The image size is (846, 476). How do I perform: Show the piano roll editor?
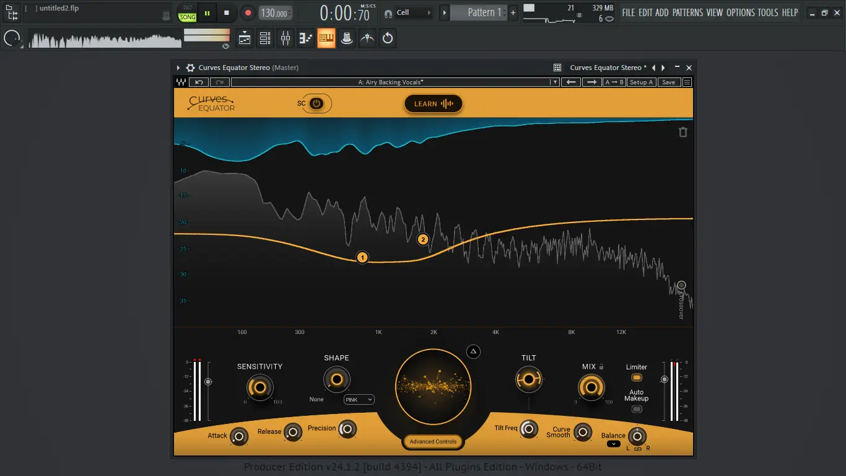click(306, 38)
